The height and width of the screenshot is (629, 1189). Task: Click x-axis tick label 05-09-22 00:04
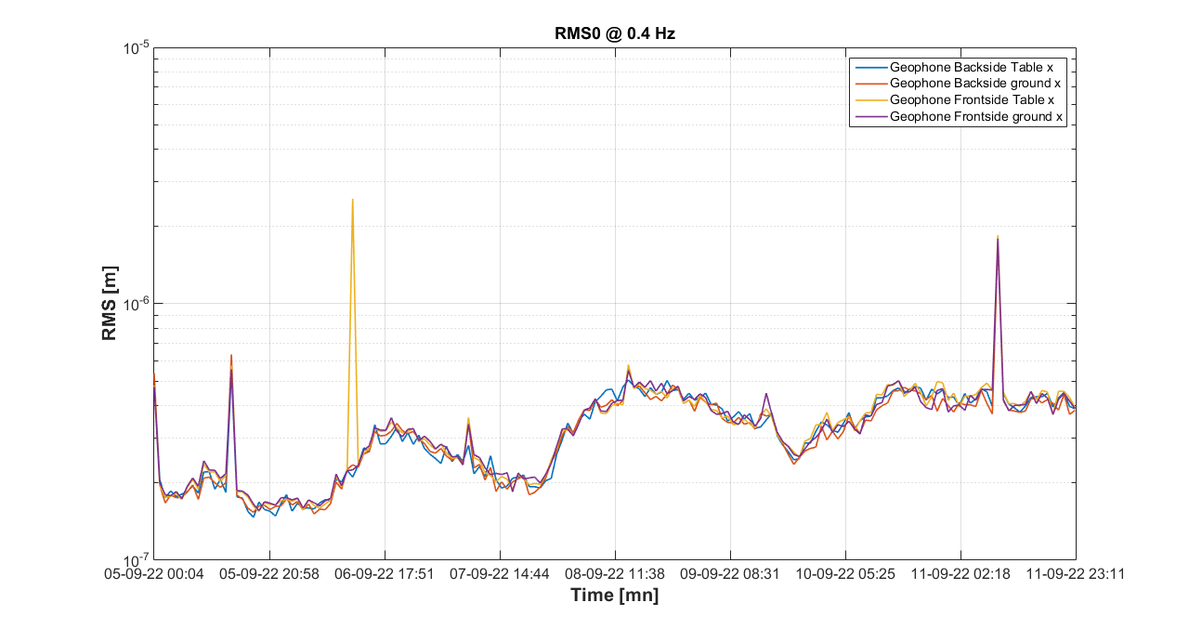click(x=155, y=574)
